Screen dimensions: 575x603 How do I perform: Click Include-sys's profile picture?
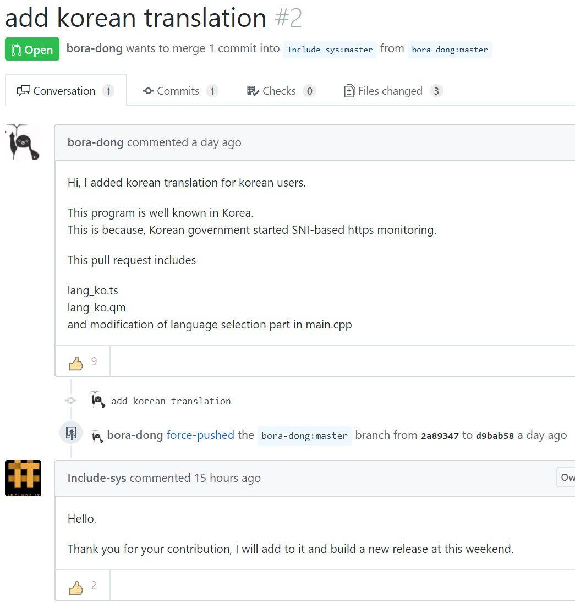23,478
